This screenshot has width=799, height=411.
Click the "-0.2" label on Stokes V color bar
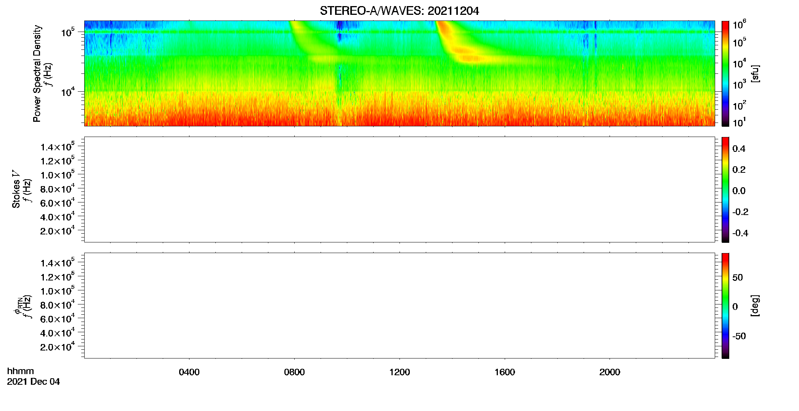tap(740, 212)
